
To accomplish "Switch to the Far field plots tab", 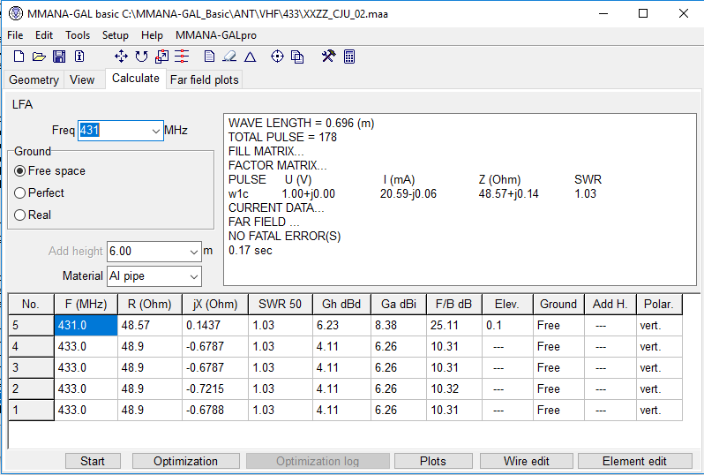I will (204, 79).
